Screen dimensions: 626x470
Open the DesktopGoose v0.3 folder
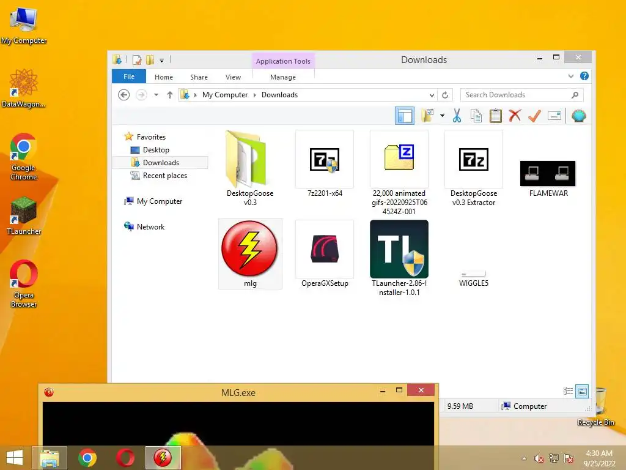(x=250, y=168)
